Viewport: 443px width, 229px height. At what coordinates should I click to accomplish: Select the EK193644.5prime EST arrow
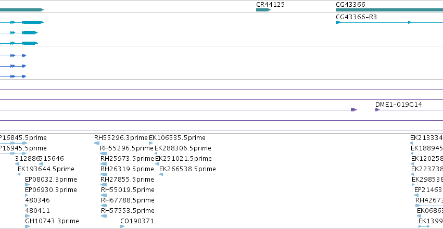point(19,174)
